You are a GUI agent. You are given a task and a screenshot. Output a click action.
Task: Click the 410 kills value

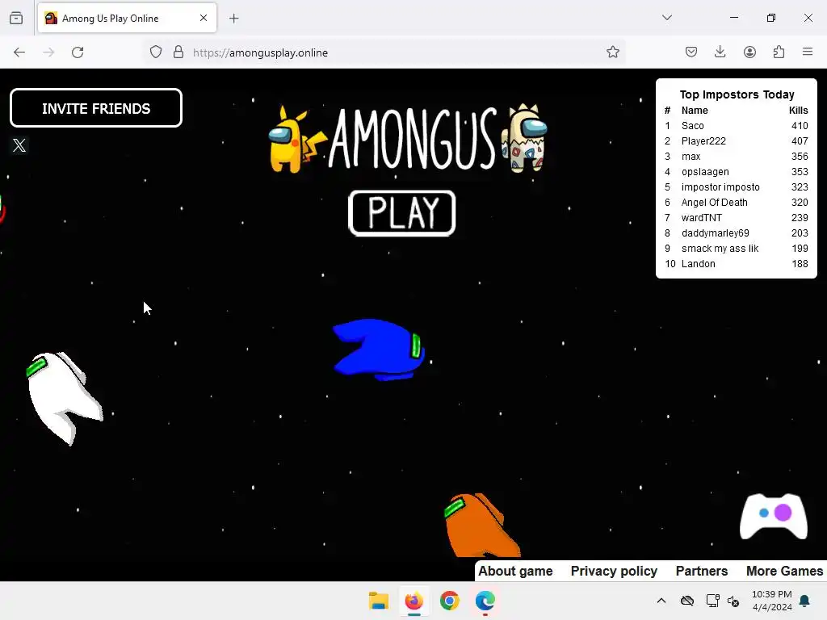(x=800, y=125)
